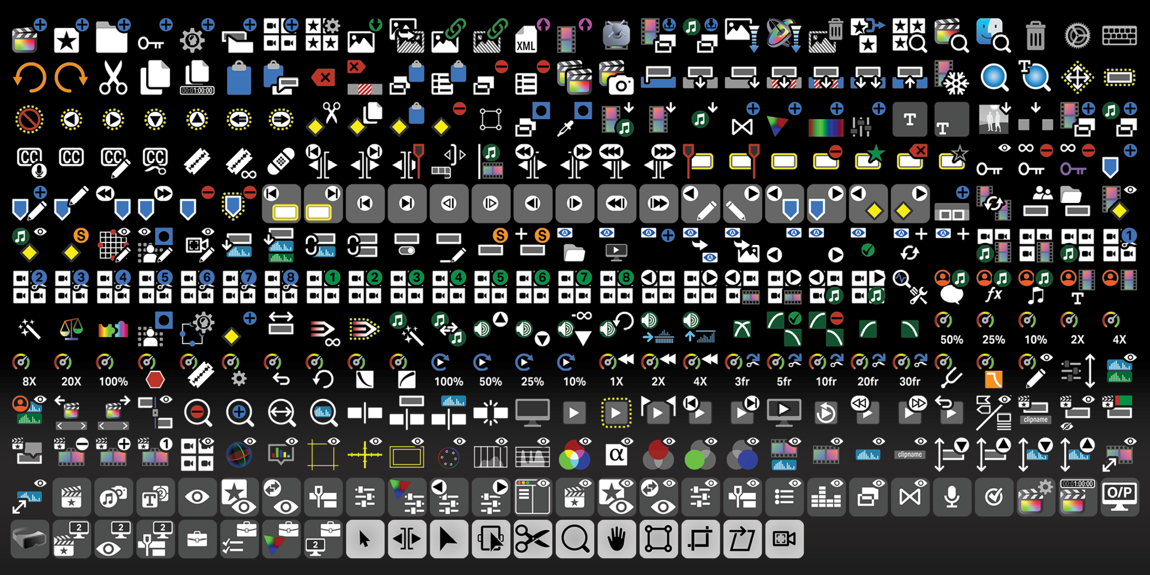Screen dimensions: 1150x575
Task: Select the Crop tool button
Action: click(x=701, y=539)
